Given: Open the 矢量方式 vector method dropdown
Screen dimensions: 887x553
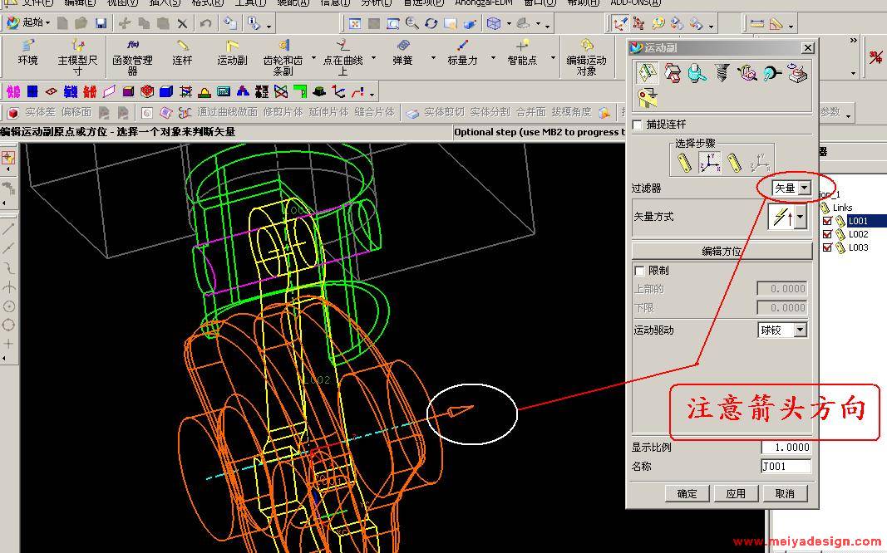Looking at the screenshot, I should [800, 217].
